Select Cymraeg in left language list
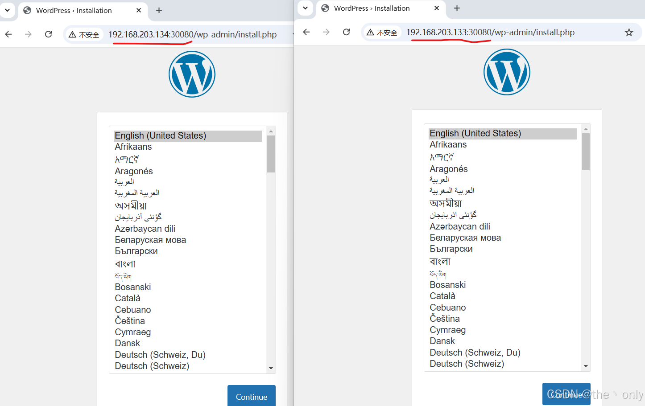This screenshot has height=406, width=645. coord(188,332)
